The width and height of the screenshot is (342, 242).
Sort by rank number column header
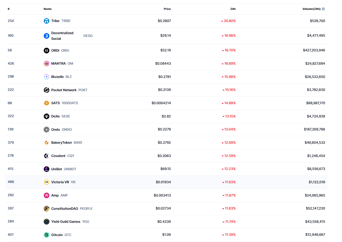click(8, 9)
